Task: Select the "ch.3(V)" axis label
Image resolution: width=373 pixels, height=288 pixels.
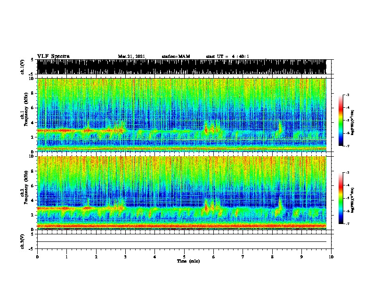Action: 23,241
